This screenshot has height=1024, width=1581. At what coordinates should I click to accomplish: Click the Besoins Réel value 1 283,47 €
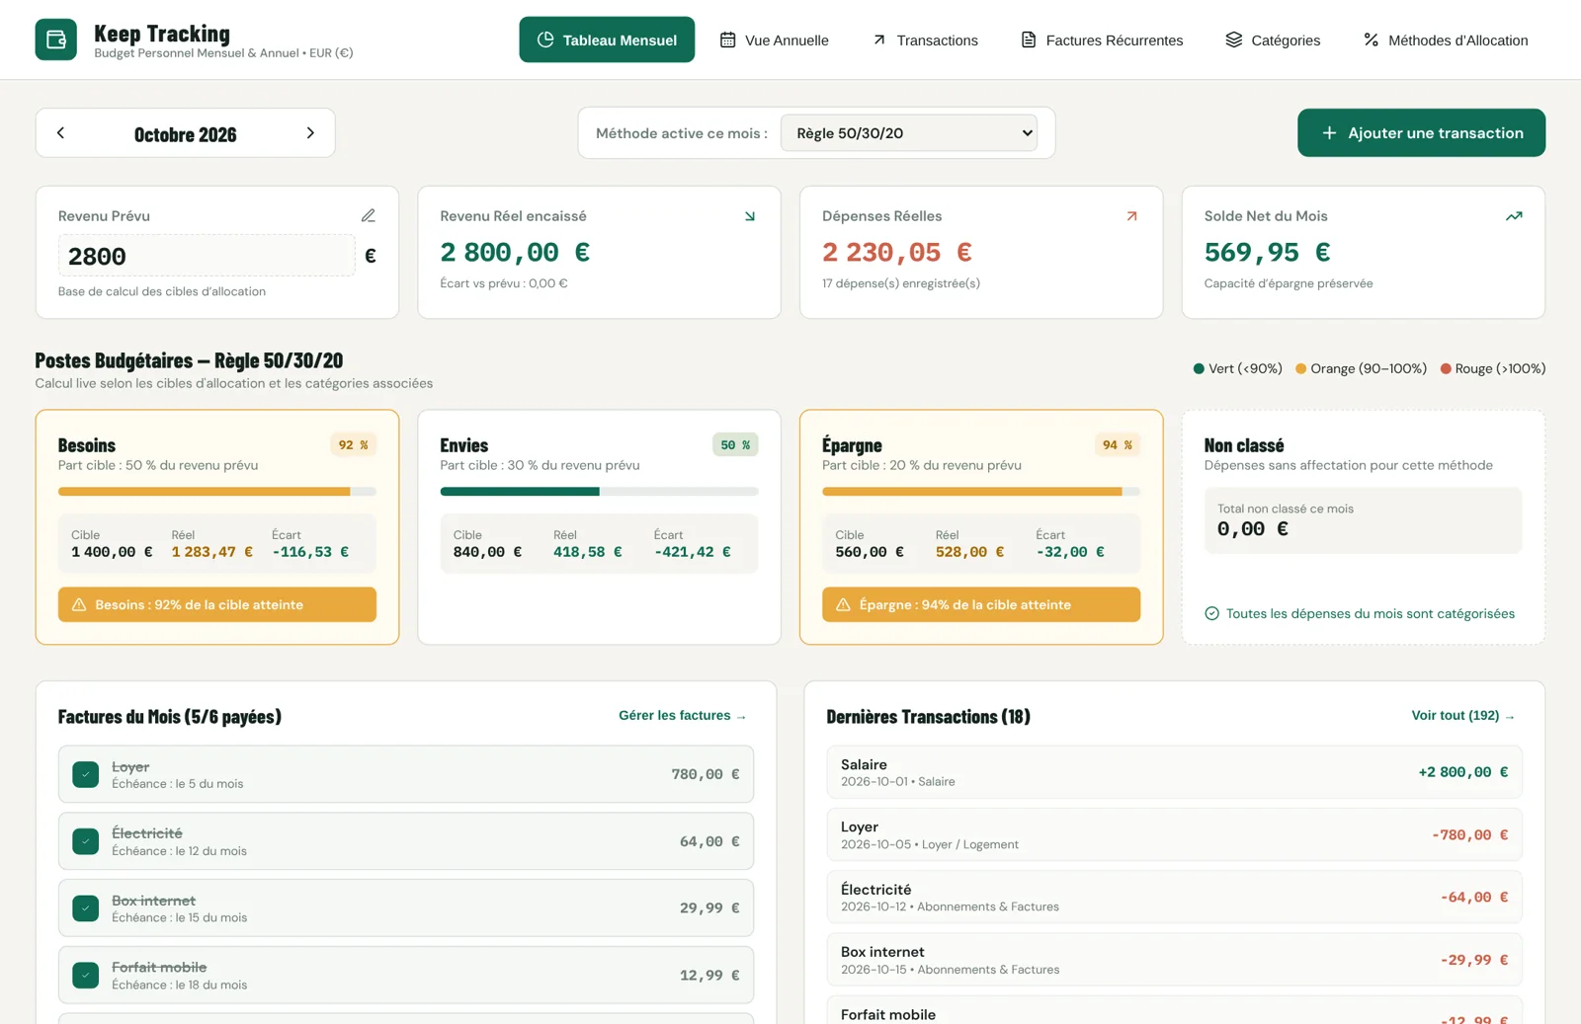[x=212, y=552]
